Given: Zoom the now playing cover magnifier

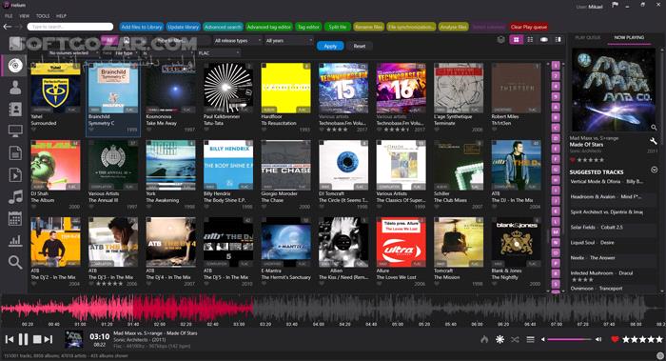Looking at the screenshot, I should tap(654, 127).
